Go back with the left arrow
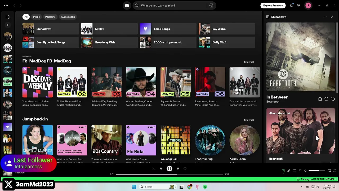 click(15, 5)
